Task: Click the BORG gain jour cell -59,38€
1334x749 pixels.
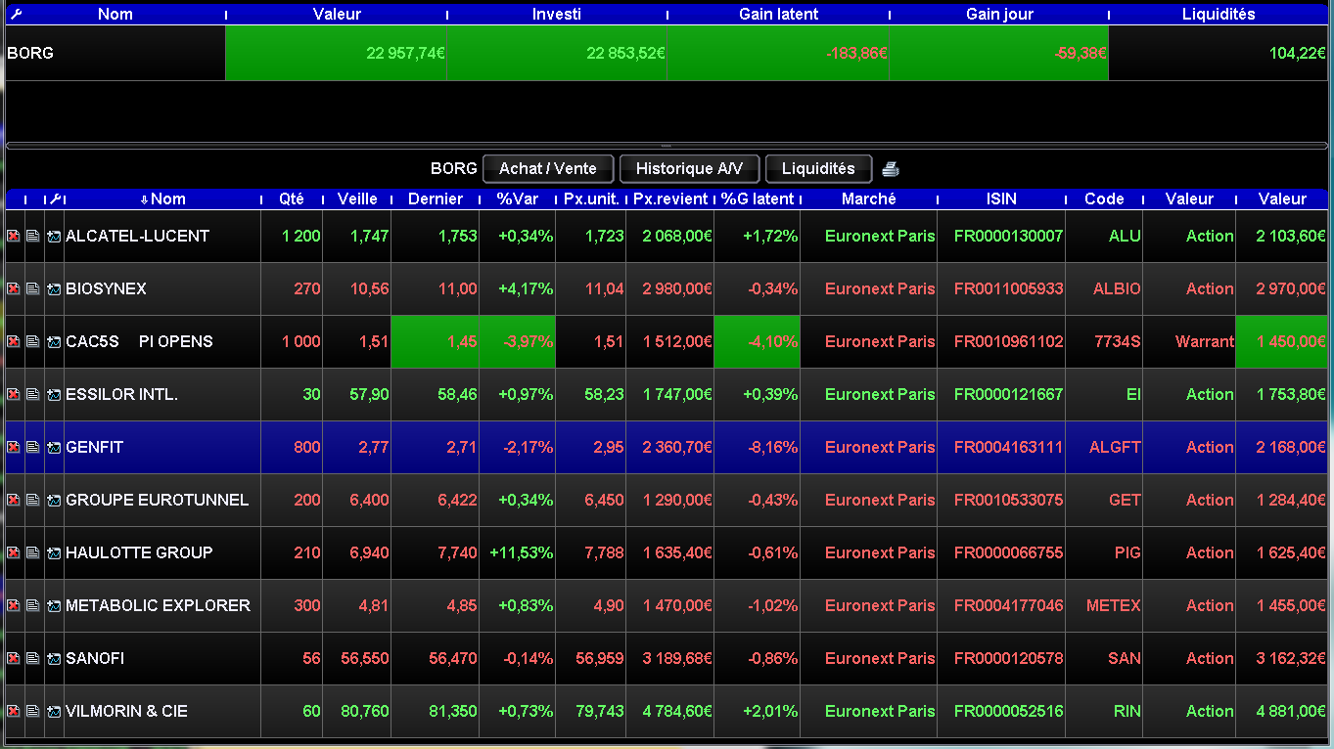Action: point(999,53)
